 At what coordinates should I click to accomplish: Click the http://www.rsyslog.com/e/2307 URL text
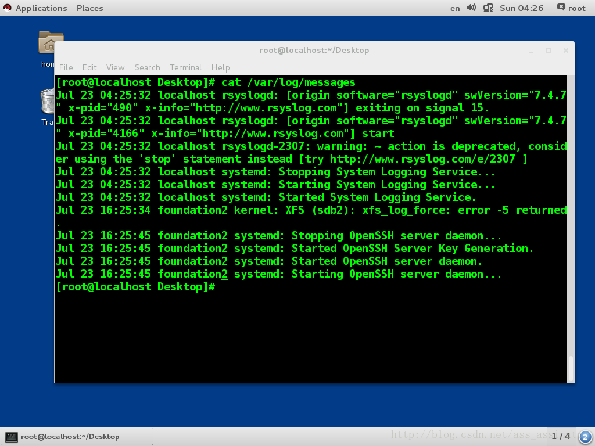(422, 159)
